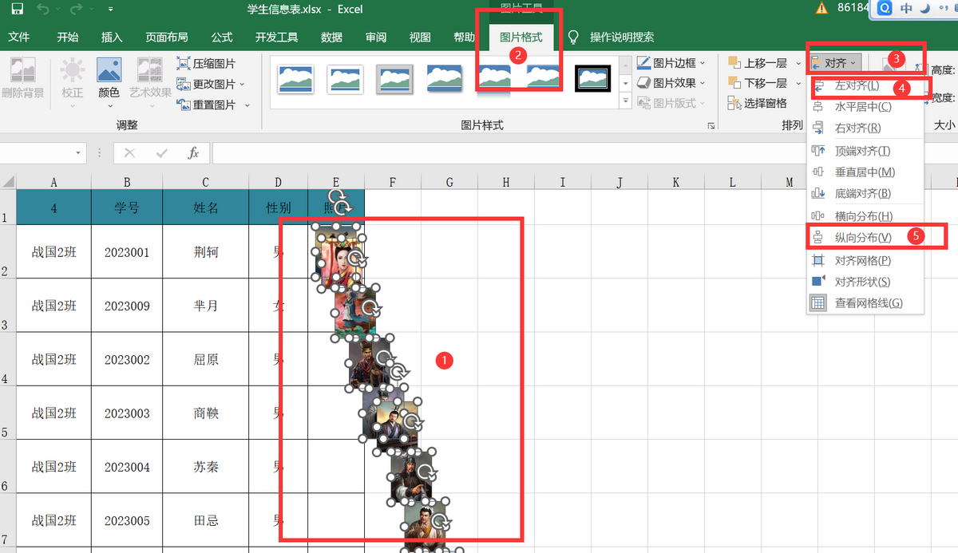Select cell containing 屈原

205,360
